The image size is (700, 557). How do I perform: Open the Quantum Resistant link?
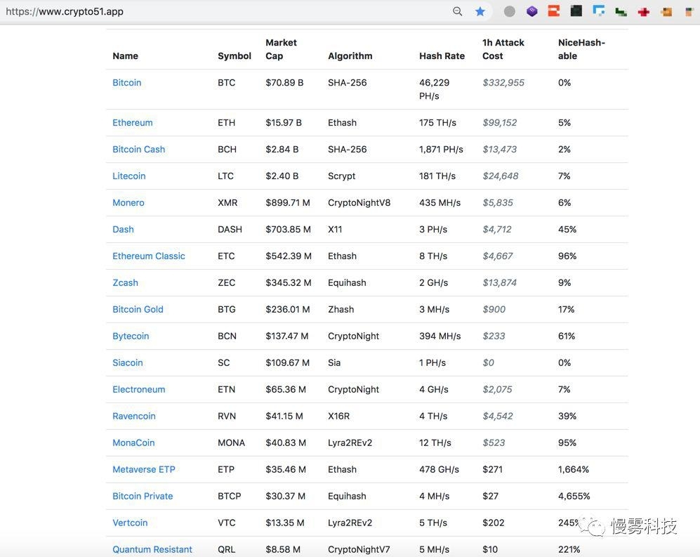(x=152, y=549)
